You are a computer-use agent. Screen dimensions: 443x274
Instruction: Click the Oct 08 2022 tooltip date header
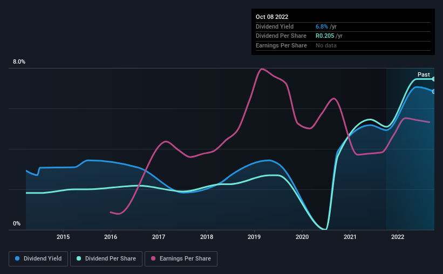pyautogui.click(x=272, y=17)
